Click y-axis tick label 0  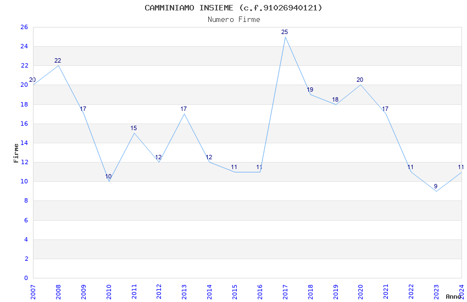coord(26,278)
